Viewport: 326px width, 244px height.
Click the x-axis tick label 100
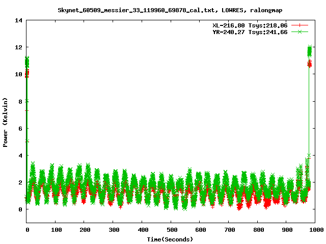pyautogui.click(x=57, y=230)
